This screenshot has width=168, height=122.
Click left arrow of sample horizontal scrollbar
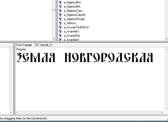17,113
